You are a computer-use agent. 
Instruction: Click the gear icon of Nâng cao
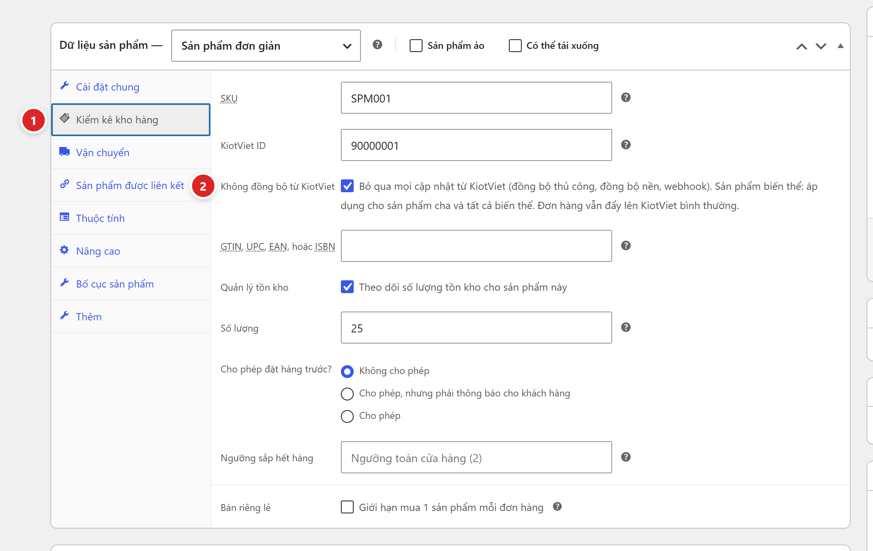coord(64,250)
